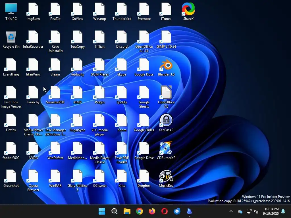Image resolution: width=291 pixels, height=218 pixels.
Task: Select the WinRAR shortcut
Action: click(x=55, y=178)
